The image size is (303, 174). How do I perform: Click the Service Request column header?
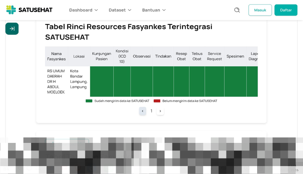214,56
